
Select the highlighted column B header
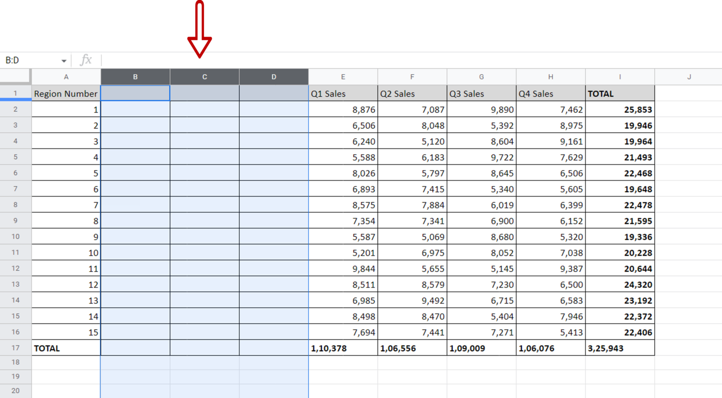click(x=135, y=76)
